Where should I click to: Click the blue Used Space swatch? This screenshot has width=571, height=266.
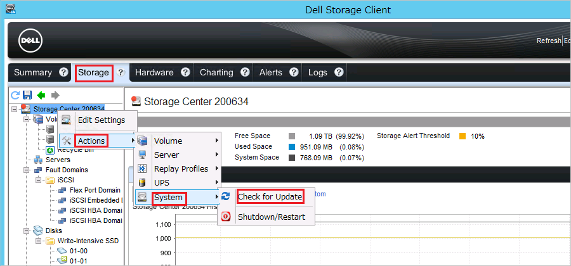(x=291, y=147)
